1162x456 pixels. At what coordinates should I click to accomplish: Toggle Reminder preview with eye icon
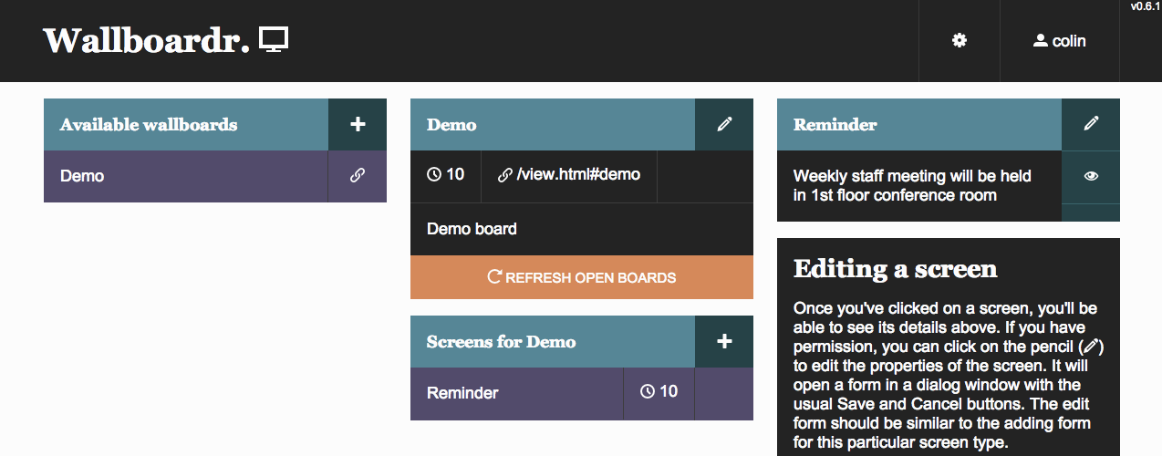[1091, 176]
